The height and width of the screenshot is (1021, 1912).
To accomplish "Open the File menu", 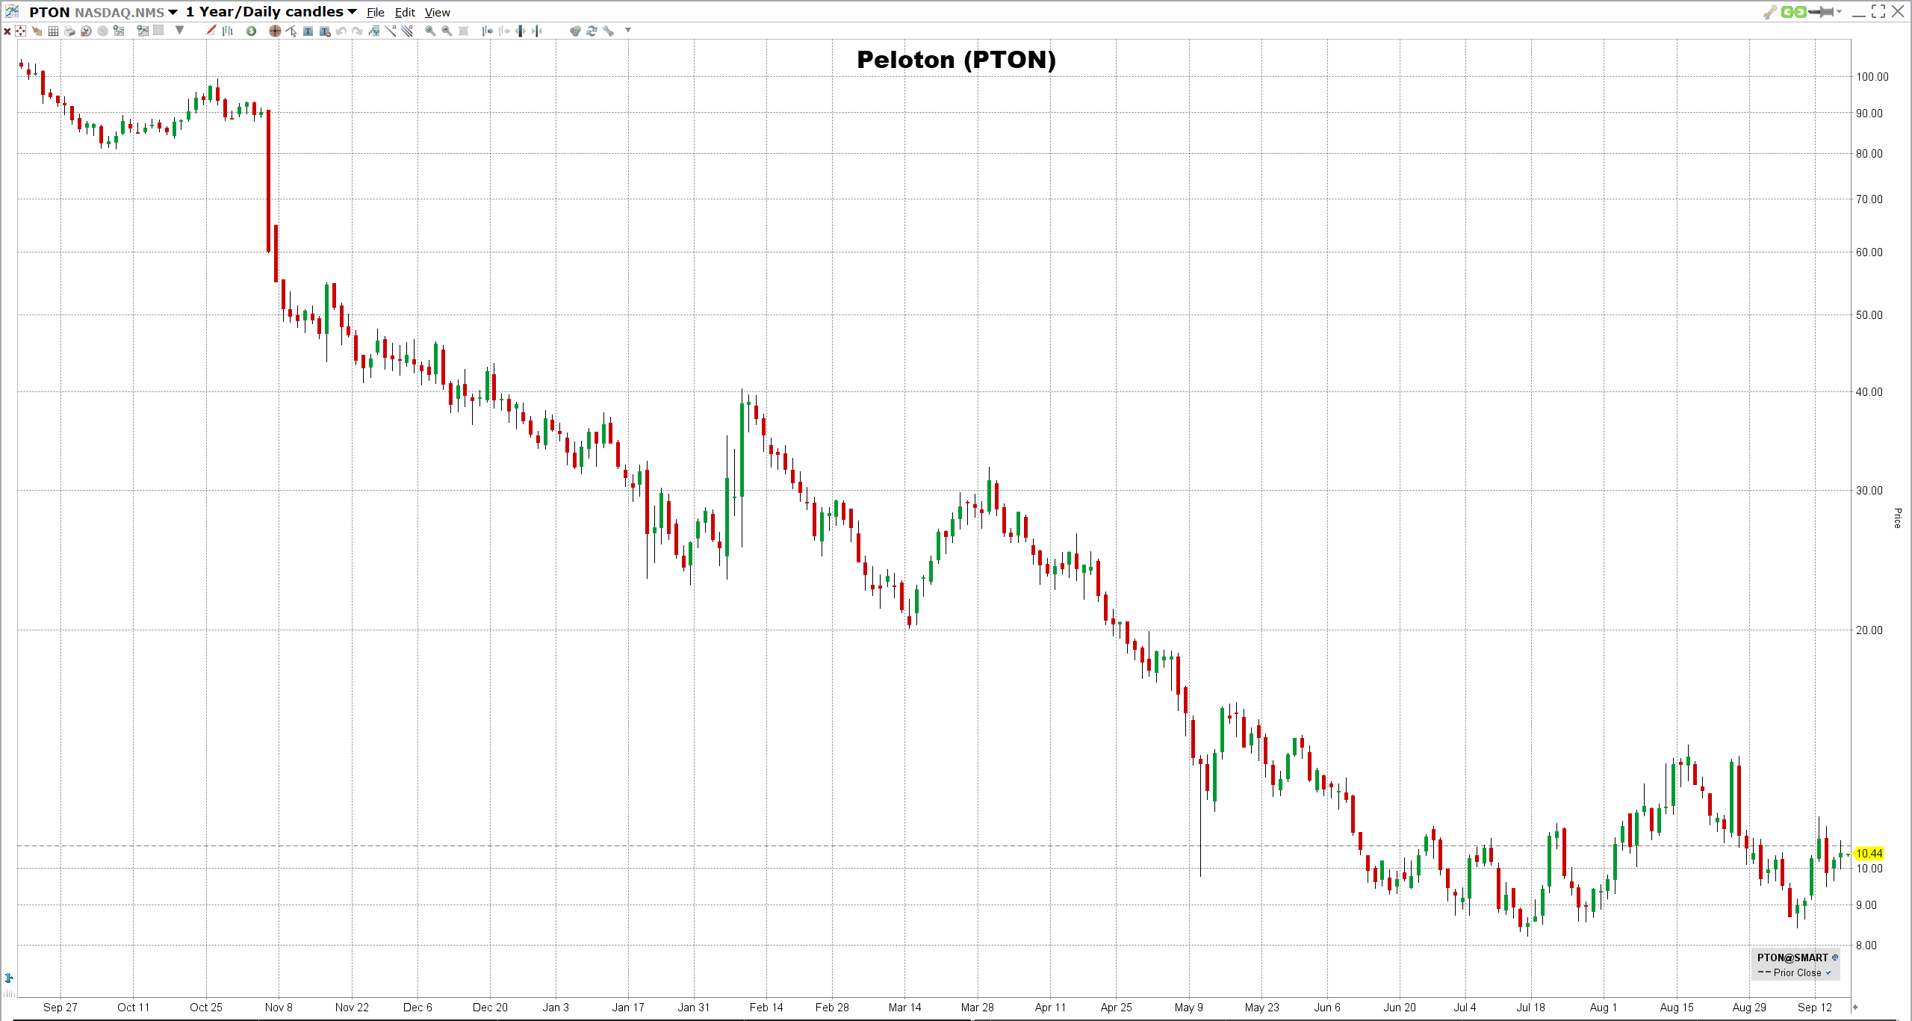I will [x=376, y=13].
